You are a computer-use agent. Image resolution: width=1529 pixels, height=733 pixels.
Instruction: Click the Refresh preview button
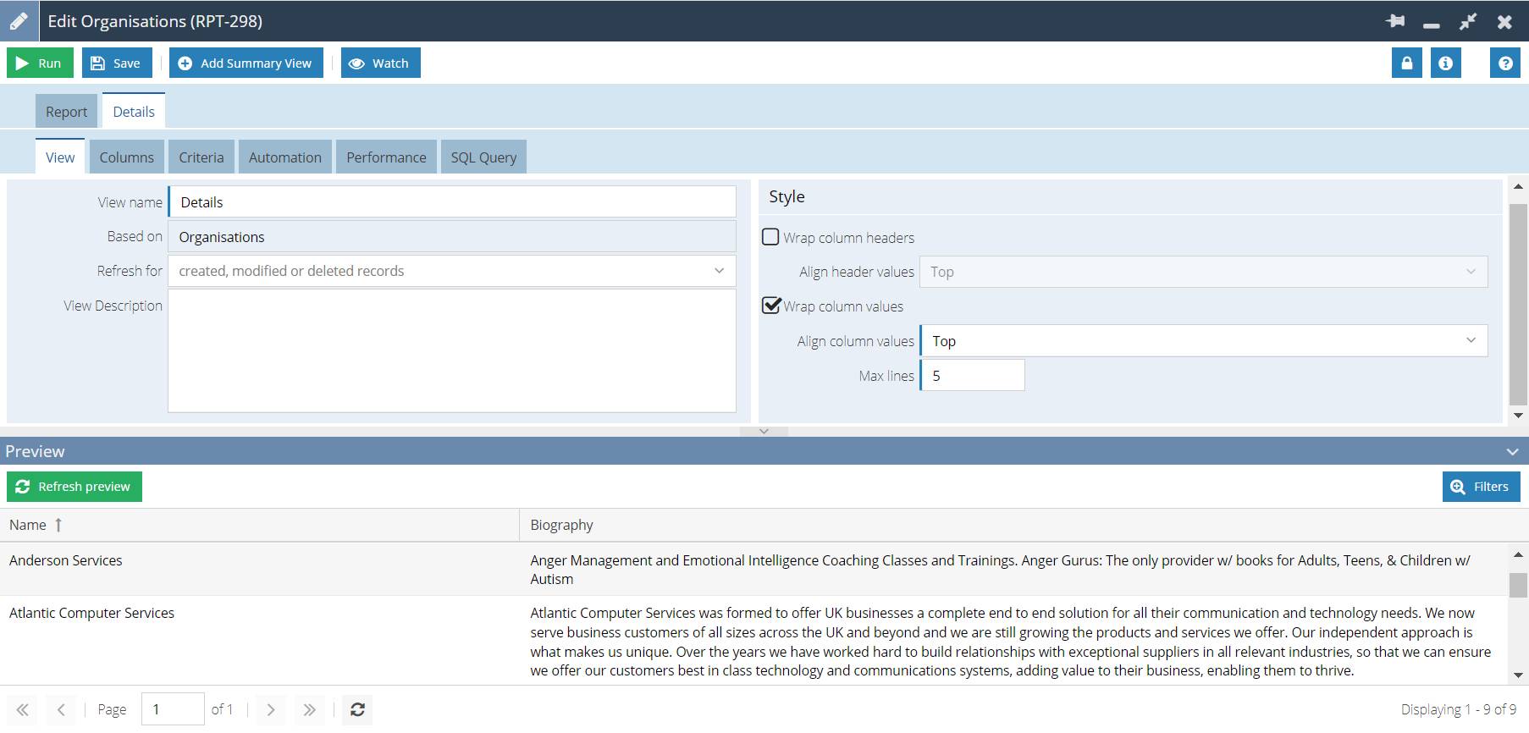[75, 487]
